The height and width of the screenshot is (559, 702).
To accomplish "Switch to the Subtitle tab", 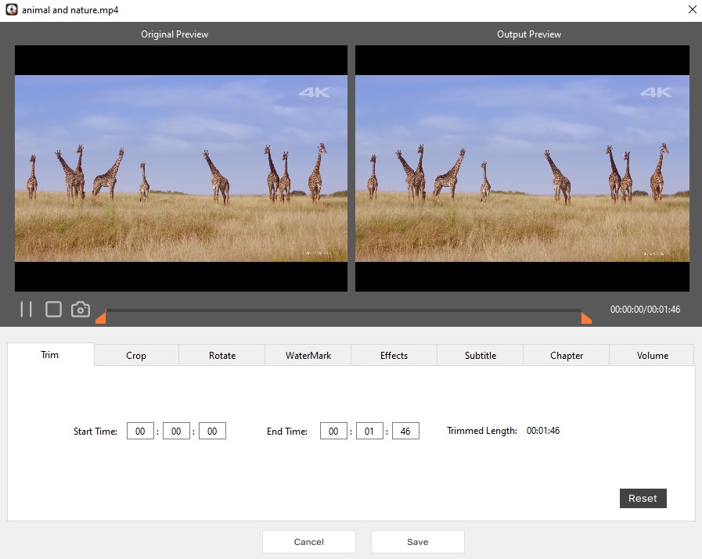I will [x=480, y=355].
